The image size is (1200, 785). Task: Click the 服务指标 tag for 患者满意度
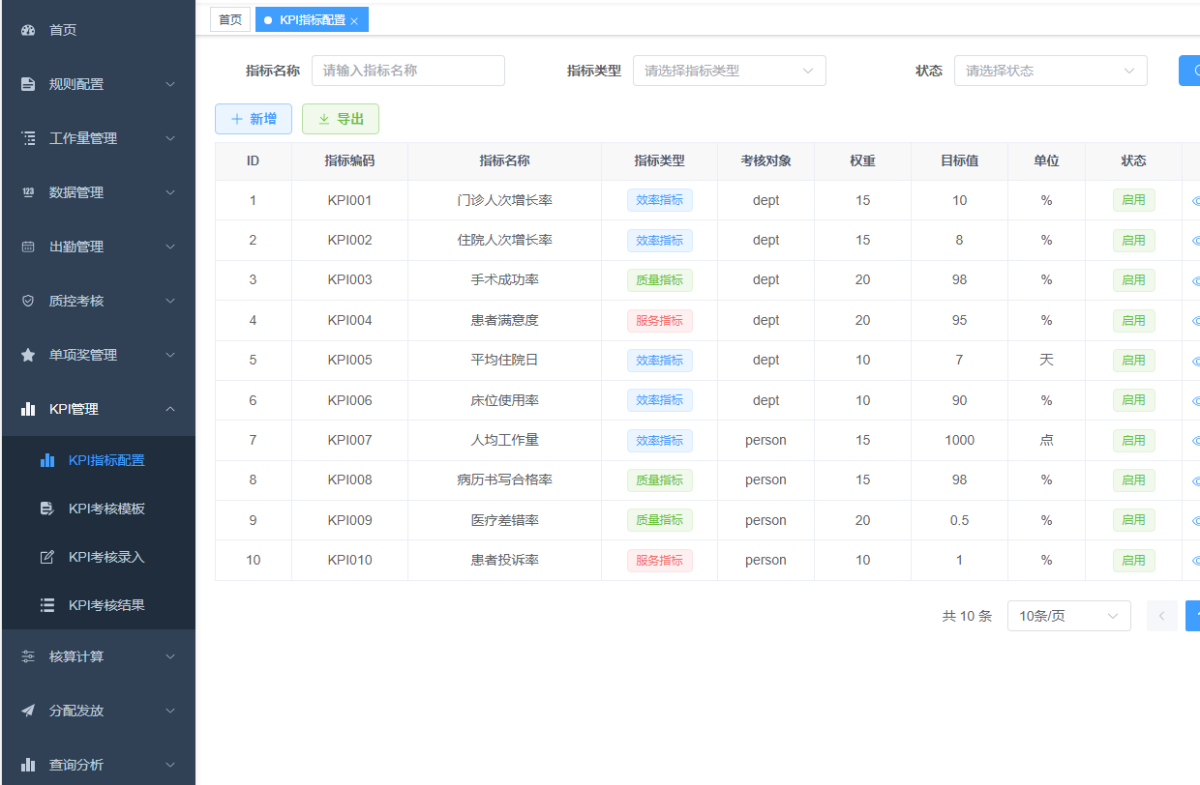pyautogui.click(x=660, y=320)
